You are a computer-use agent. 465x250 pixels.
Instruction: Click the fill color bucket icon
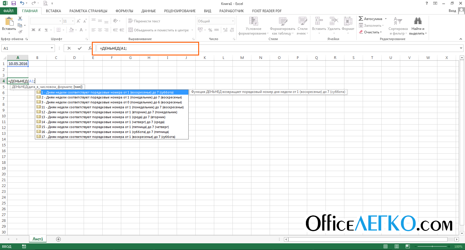[x=71, y=30]
